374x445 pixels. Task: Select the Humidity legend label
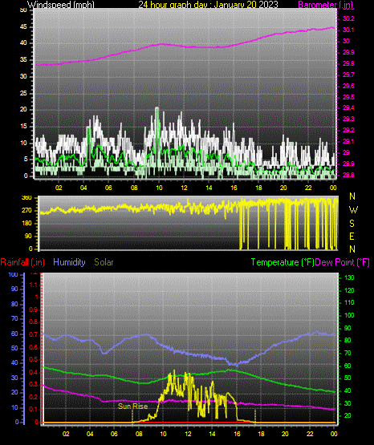pyautogui.click(x=69, y=262)
